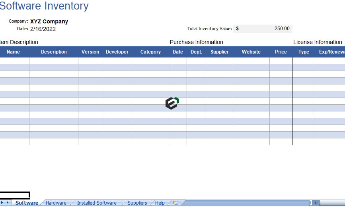Insert a new worksheet tab icon

coord(175,203)
